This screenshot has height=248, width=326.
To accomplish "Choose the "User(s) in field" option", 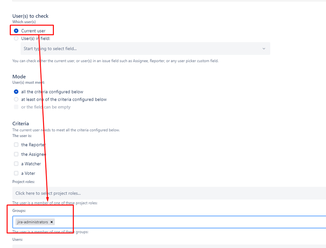I will click(x=16, y=38).
